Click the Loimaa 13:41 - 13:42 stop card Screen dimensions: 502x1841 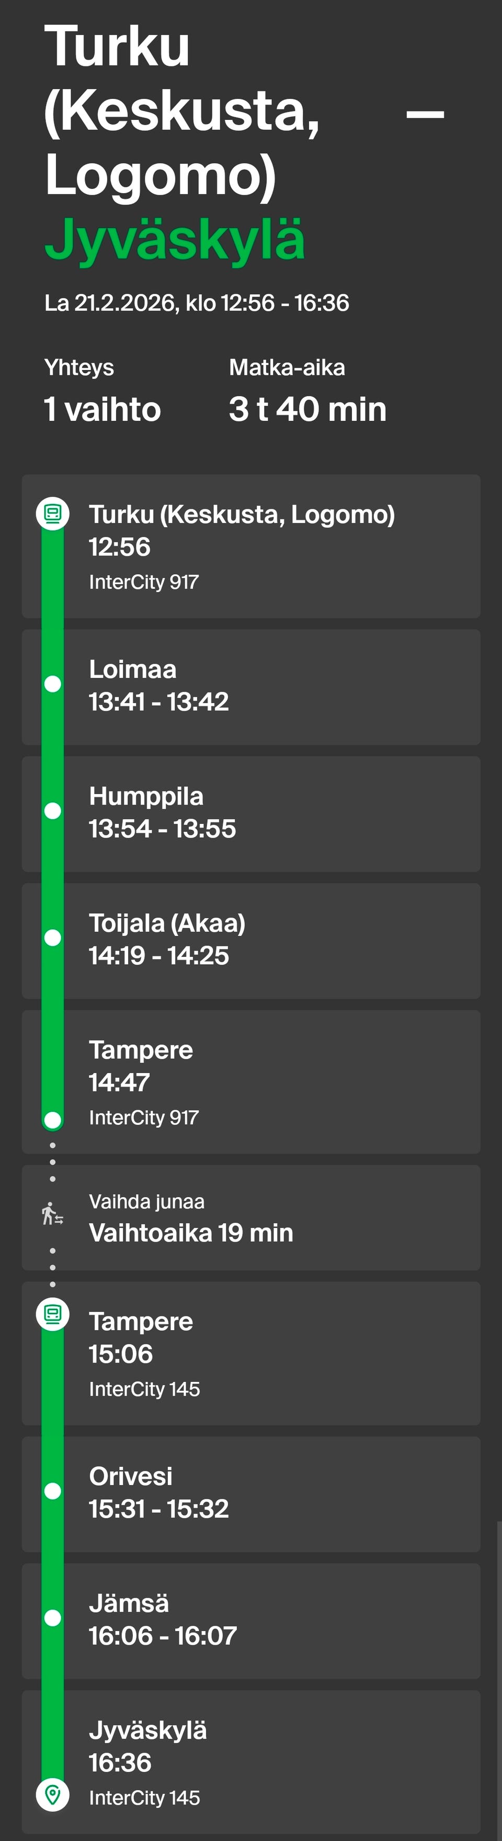[250, 687]
